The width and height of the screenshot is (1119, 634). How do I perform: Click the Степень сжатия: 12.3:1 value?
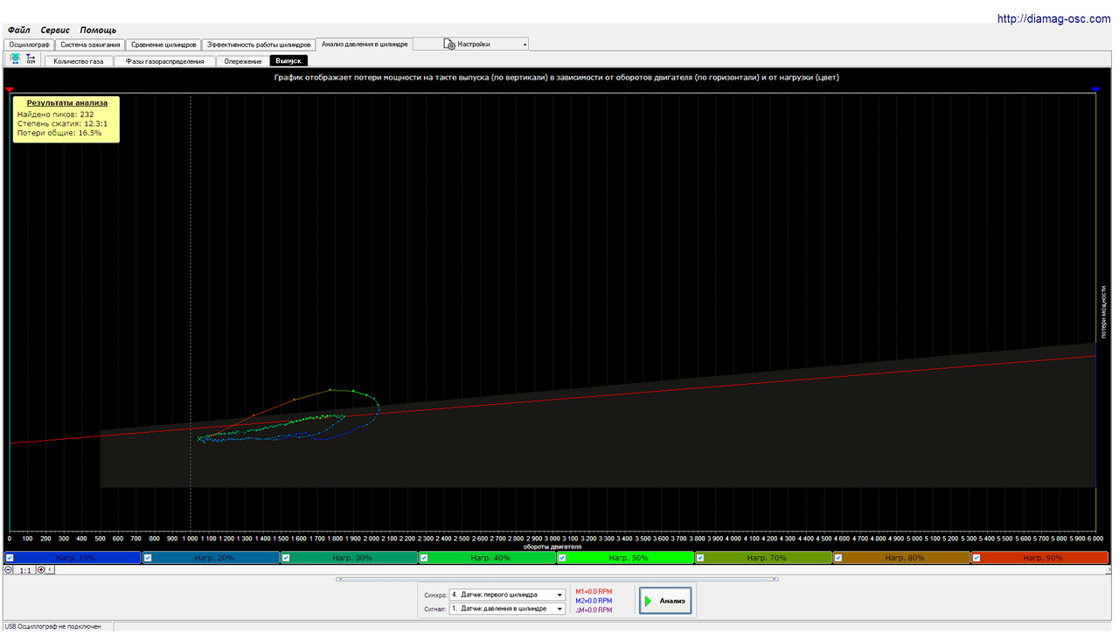[62, 123]
